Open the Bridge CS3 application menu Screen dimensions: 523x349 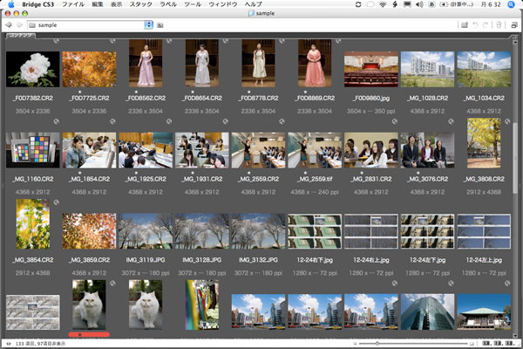click(x=37, y=4)
